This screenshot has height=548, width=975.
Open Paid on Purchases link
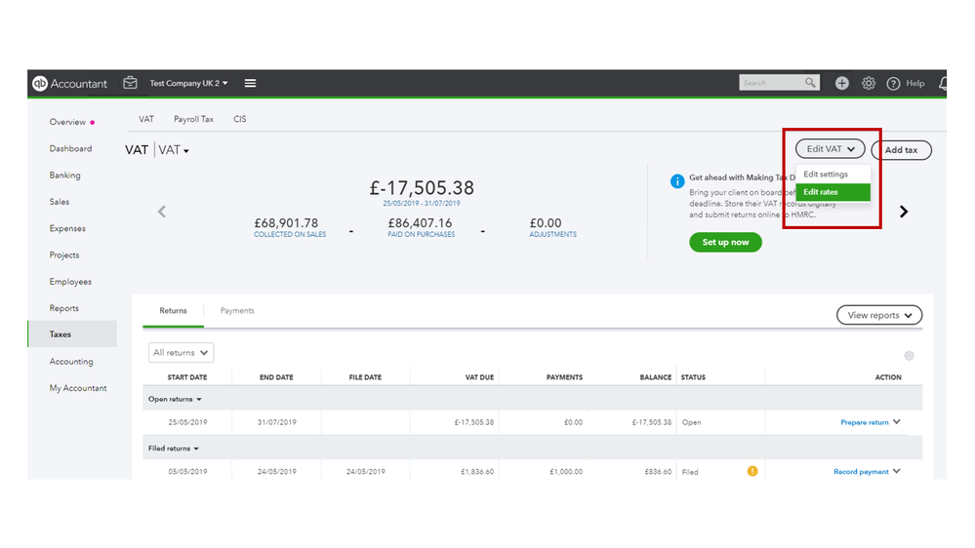point(421,235)
